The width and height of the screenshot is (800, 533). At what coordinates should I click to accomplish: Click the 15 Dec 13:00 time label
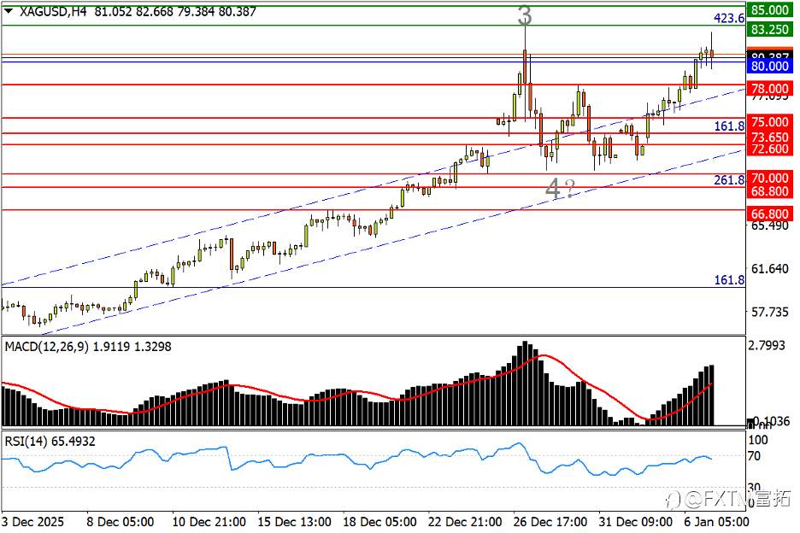[294, 522]
